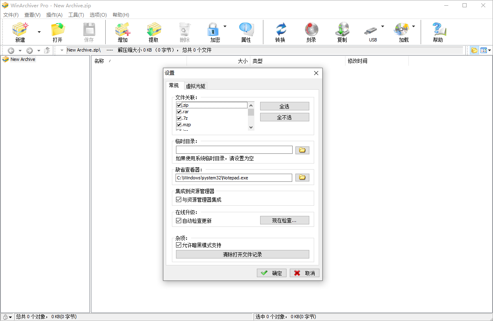
Task: Select the 转换 (Convert) tool
Action: point(281,32)
